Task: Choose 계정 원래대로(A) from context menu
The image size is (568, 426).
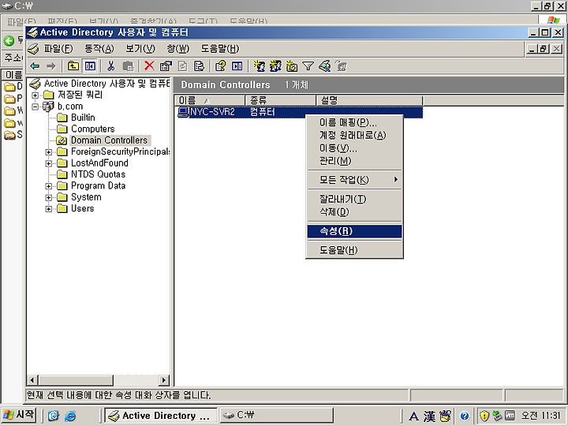Action: pyautogui.click(x=355, y=136)
